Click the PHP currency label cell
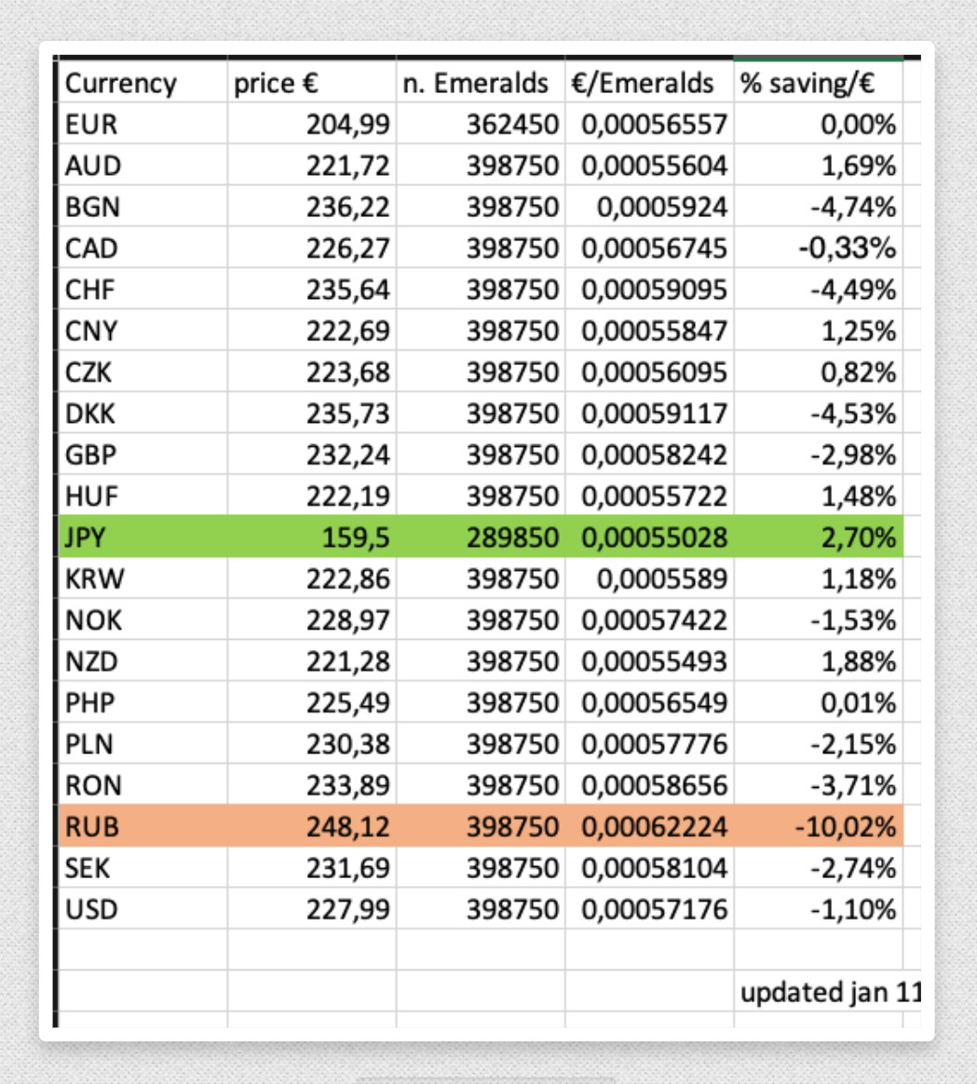Viewport: 977px width, 1084px height. (143, 701)
